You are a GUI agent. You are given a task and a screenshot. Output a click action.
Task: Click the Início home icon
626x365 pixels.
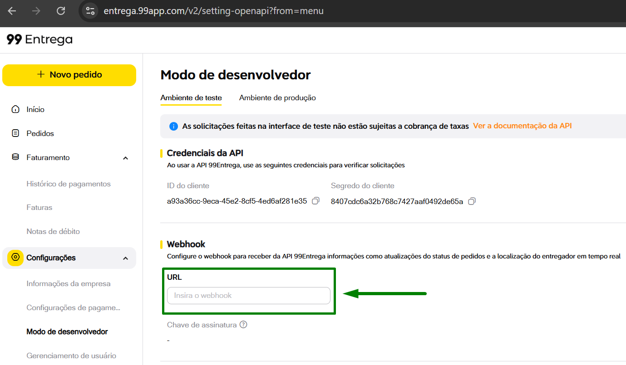(15, 109)
